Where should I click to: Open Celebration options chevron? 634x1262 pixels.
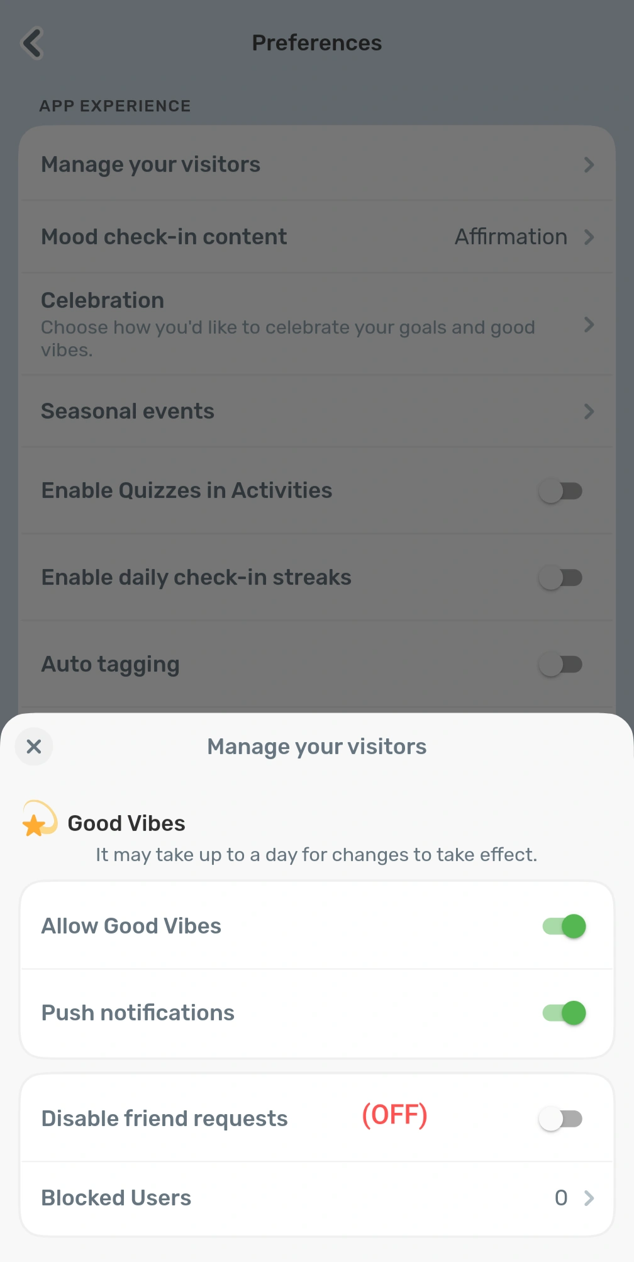pos(589,325)
